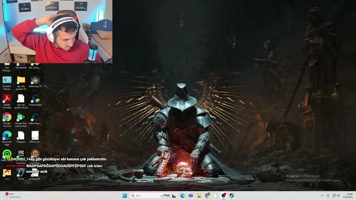
Task: Open the weather widget showing 19°C
Action: point(12,196)
